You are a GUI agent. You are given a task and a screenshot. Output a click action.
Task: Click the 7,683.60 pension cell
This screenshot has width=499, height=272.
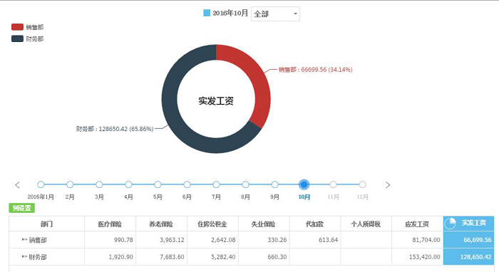point(161,257)
